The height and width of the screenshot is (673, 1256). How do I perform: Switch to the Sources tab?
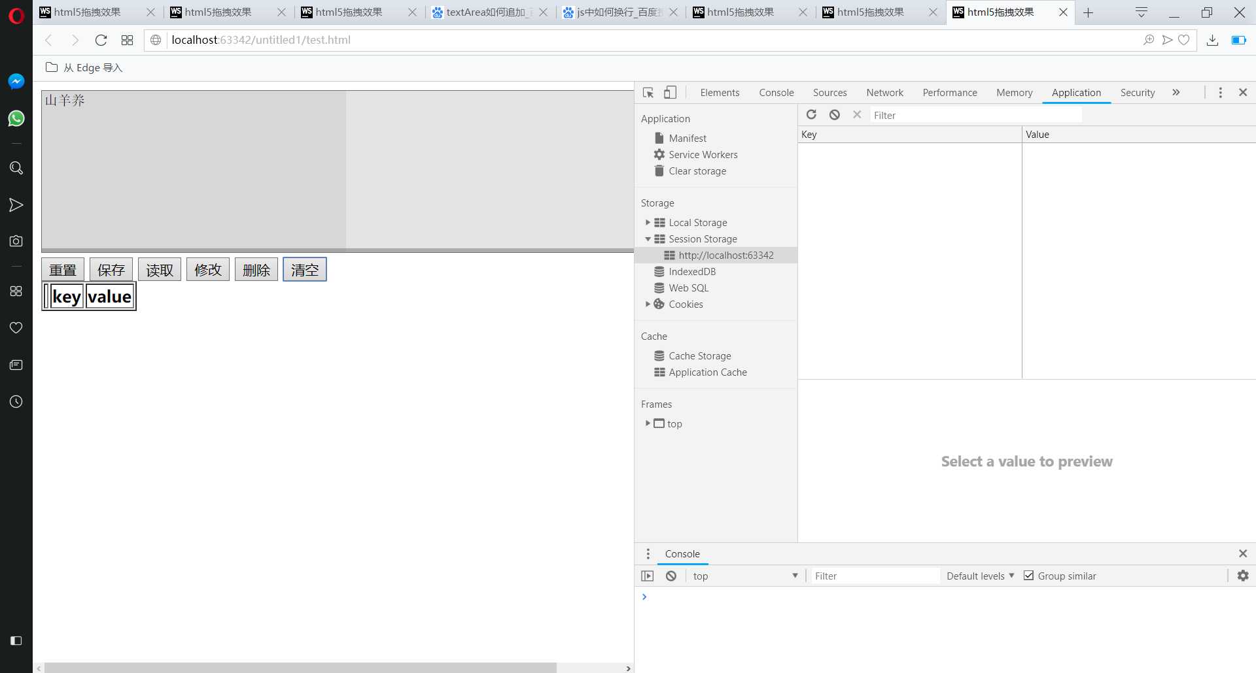point(829,92)
